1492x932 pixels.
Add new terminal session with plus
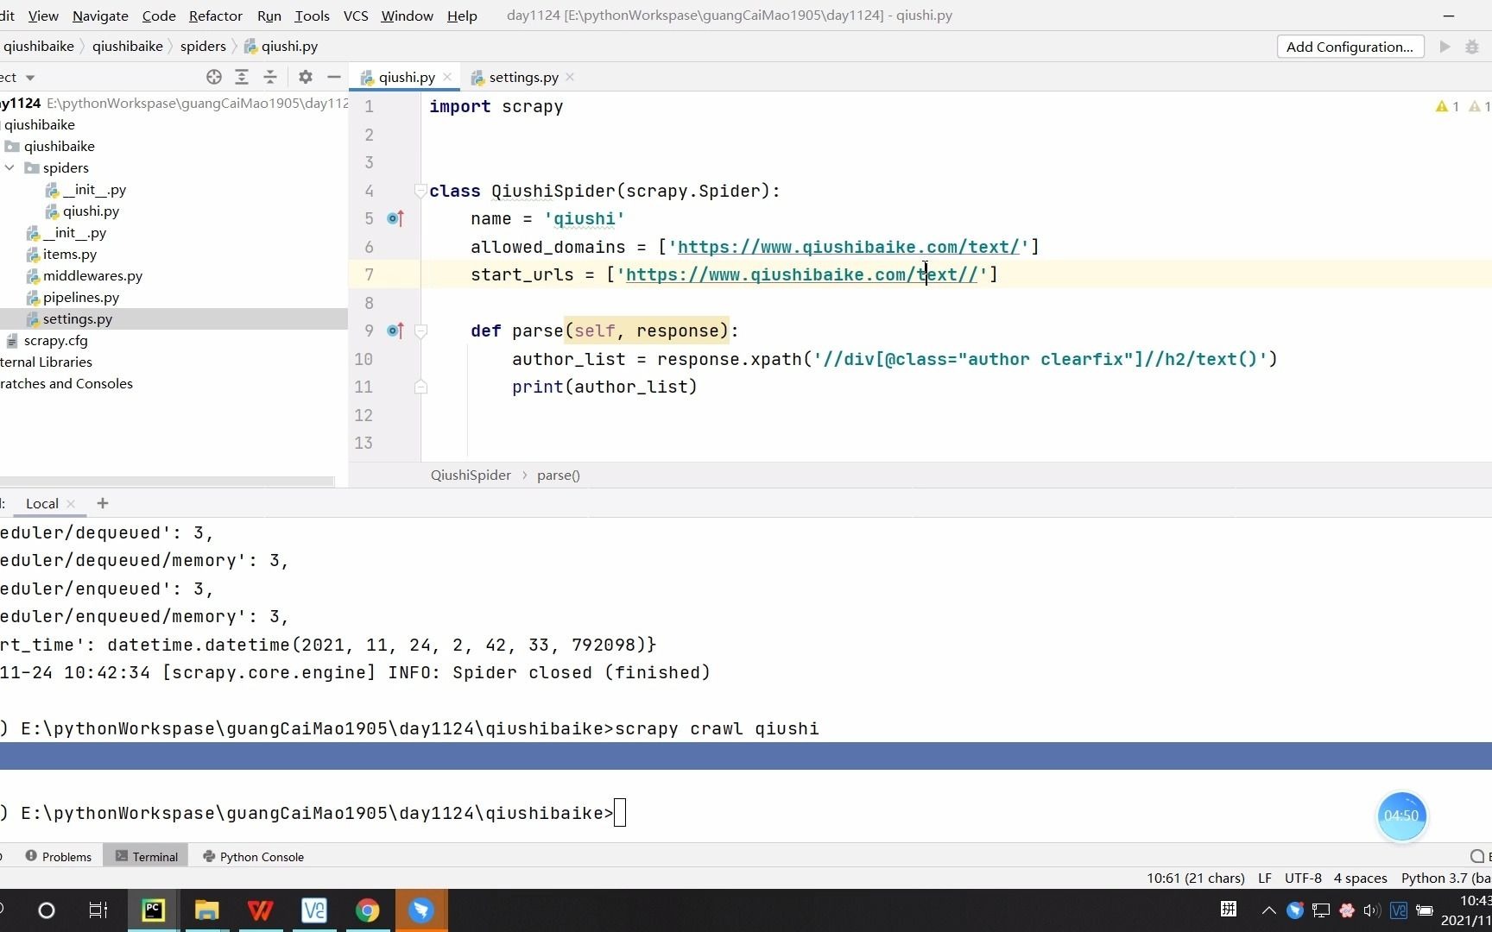coord(103,503)
